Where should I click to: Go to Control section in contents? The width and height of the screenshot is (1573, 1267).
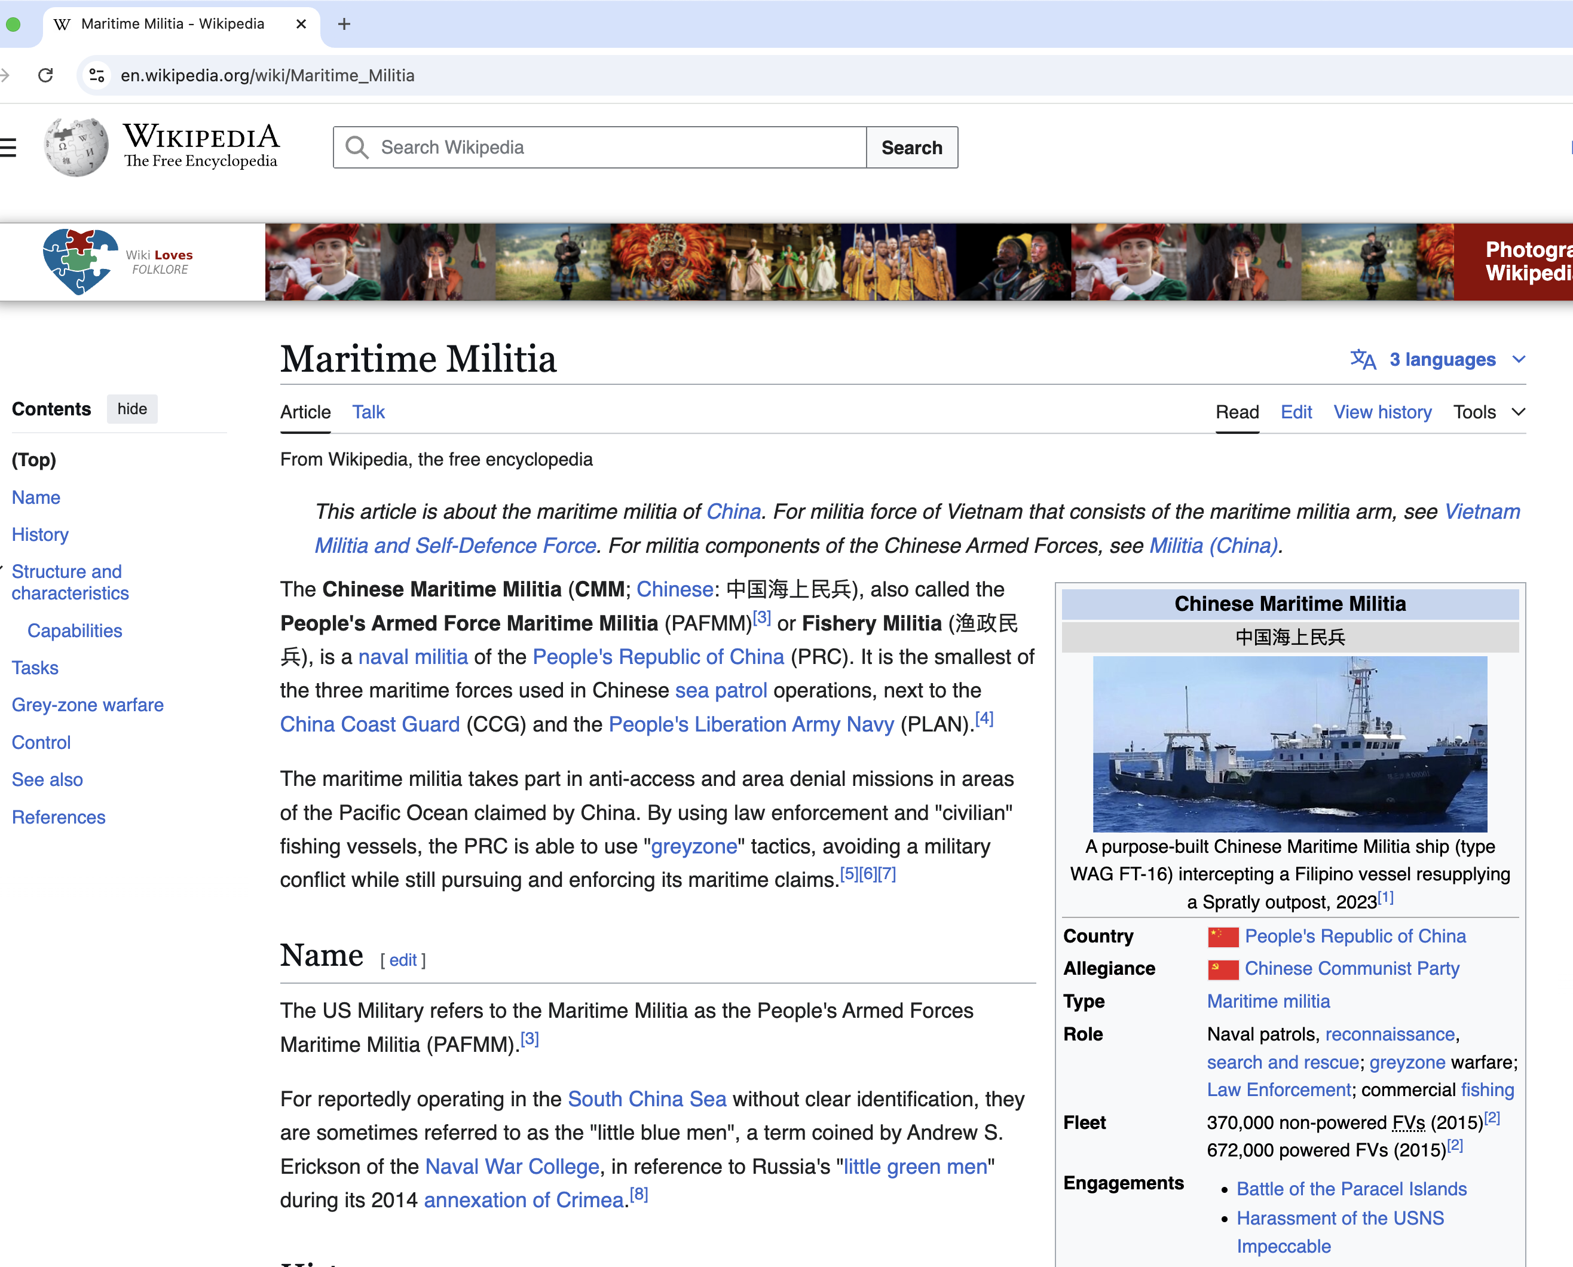(x=41, y=742)
